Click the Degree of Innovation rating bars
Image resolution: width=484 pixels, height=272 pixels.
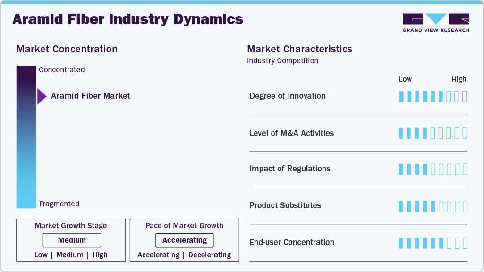click(433, 97)
